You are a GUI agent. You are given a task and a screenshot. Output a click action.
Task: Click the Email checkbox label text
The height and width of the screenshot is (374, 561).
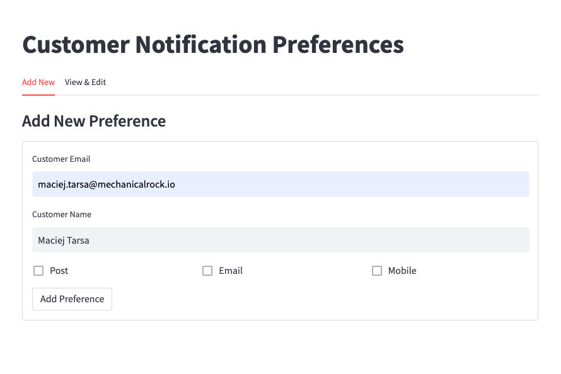tap(231, 271)
